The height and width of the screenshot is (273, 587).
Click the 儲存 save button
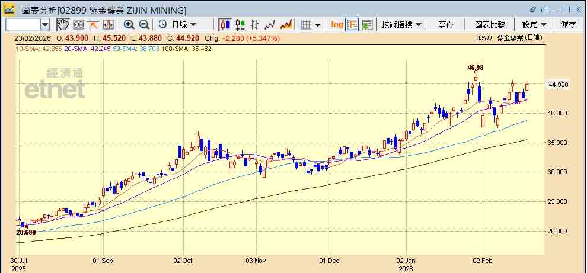(x=568, y=25)
